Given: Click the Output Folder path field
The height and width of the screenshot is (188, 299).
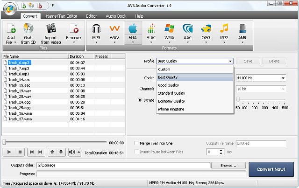Looking at the screenshot, I should (123, 165).
